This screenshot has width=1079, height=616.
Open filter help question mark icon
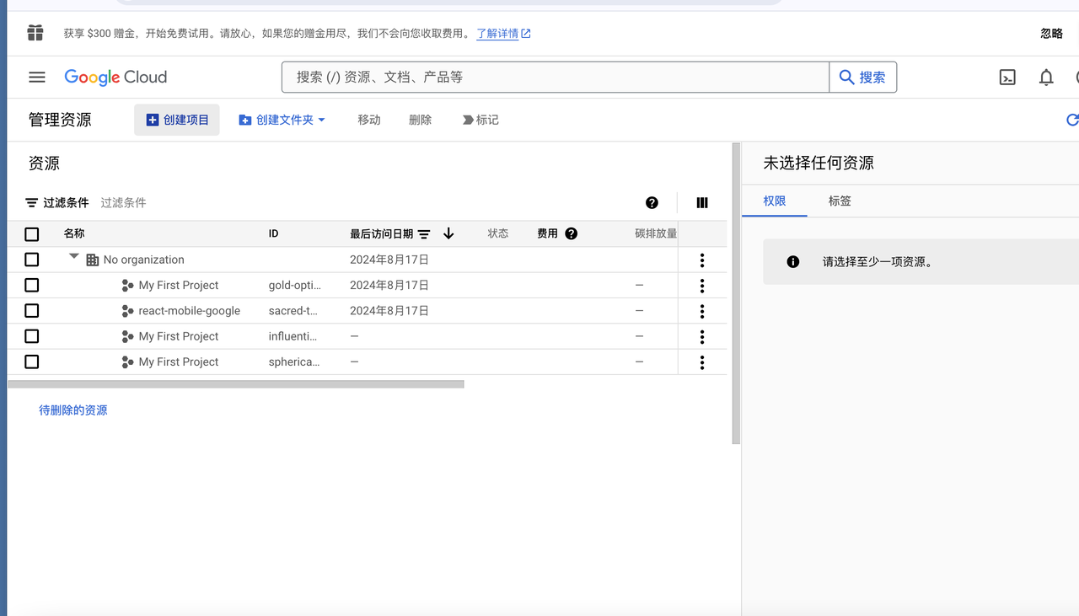coord(652,202)
